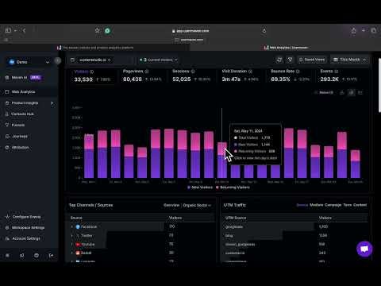
Task: Click the Pageviews info icon
Action: (147, 71)
